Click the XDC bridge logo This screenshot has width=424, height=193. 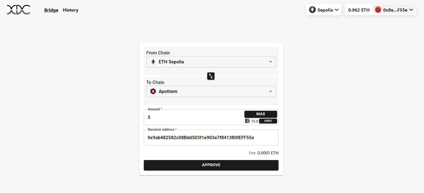coord(18,10)
